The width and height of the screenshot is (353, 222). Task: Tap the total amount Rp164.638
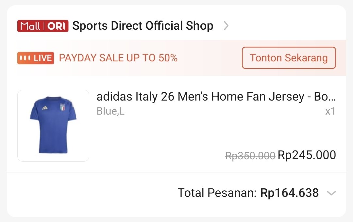pyautogui.click(x=290, y=193)
